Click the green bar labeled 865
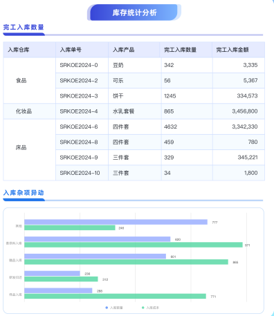 click(x=126, y=262)
